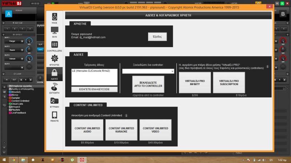The width and height of the screenshot is (291, 163).
Task: Open the Windows Start button
Action: [4, 160]
